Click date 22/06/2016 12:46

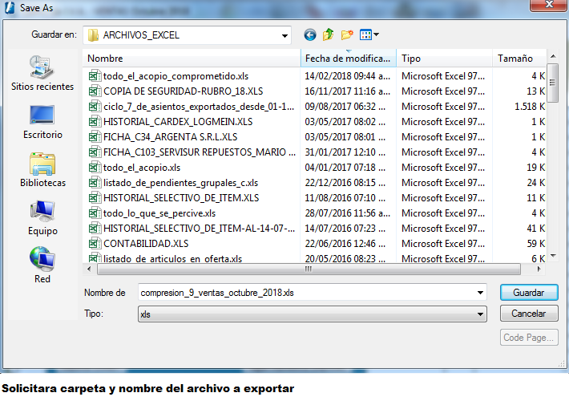345,243
